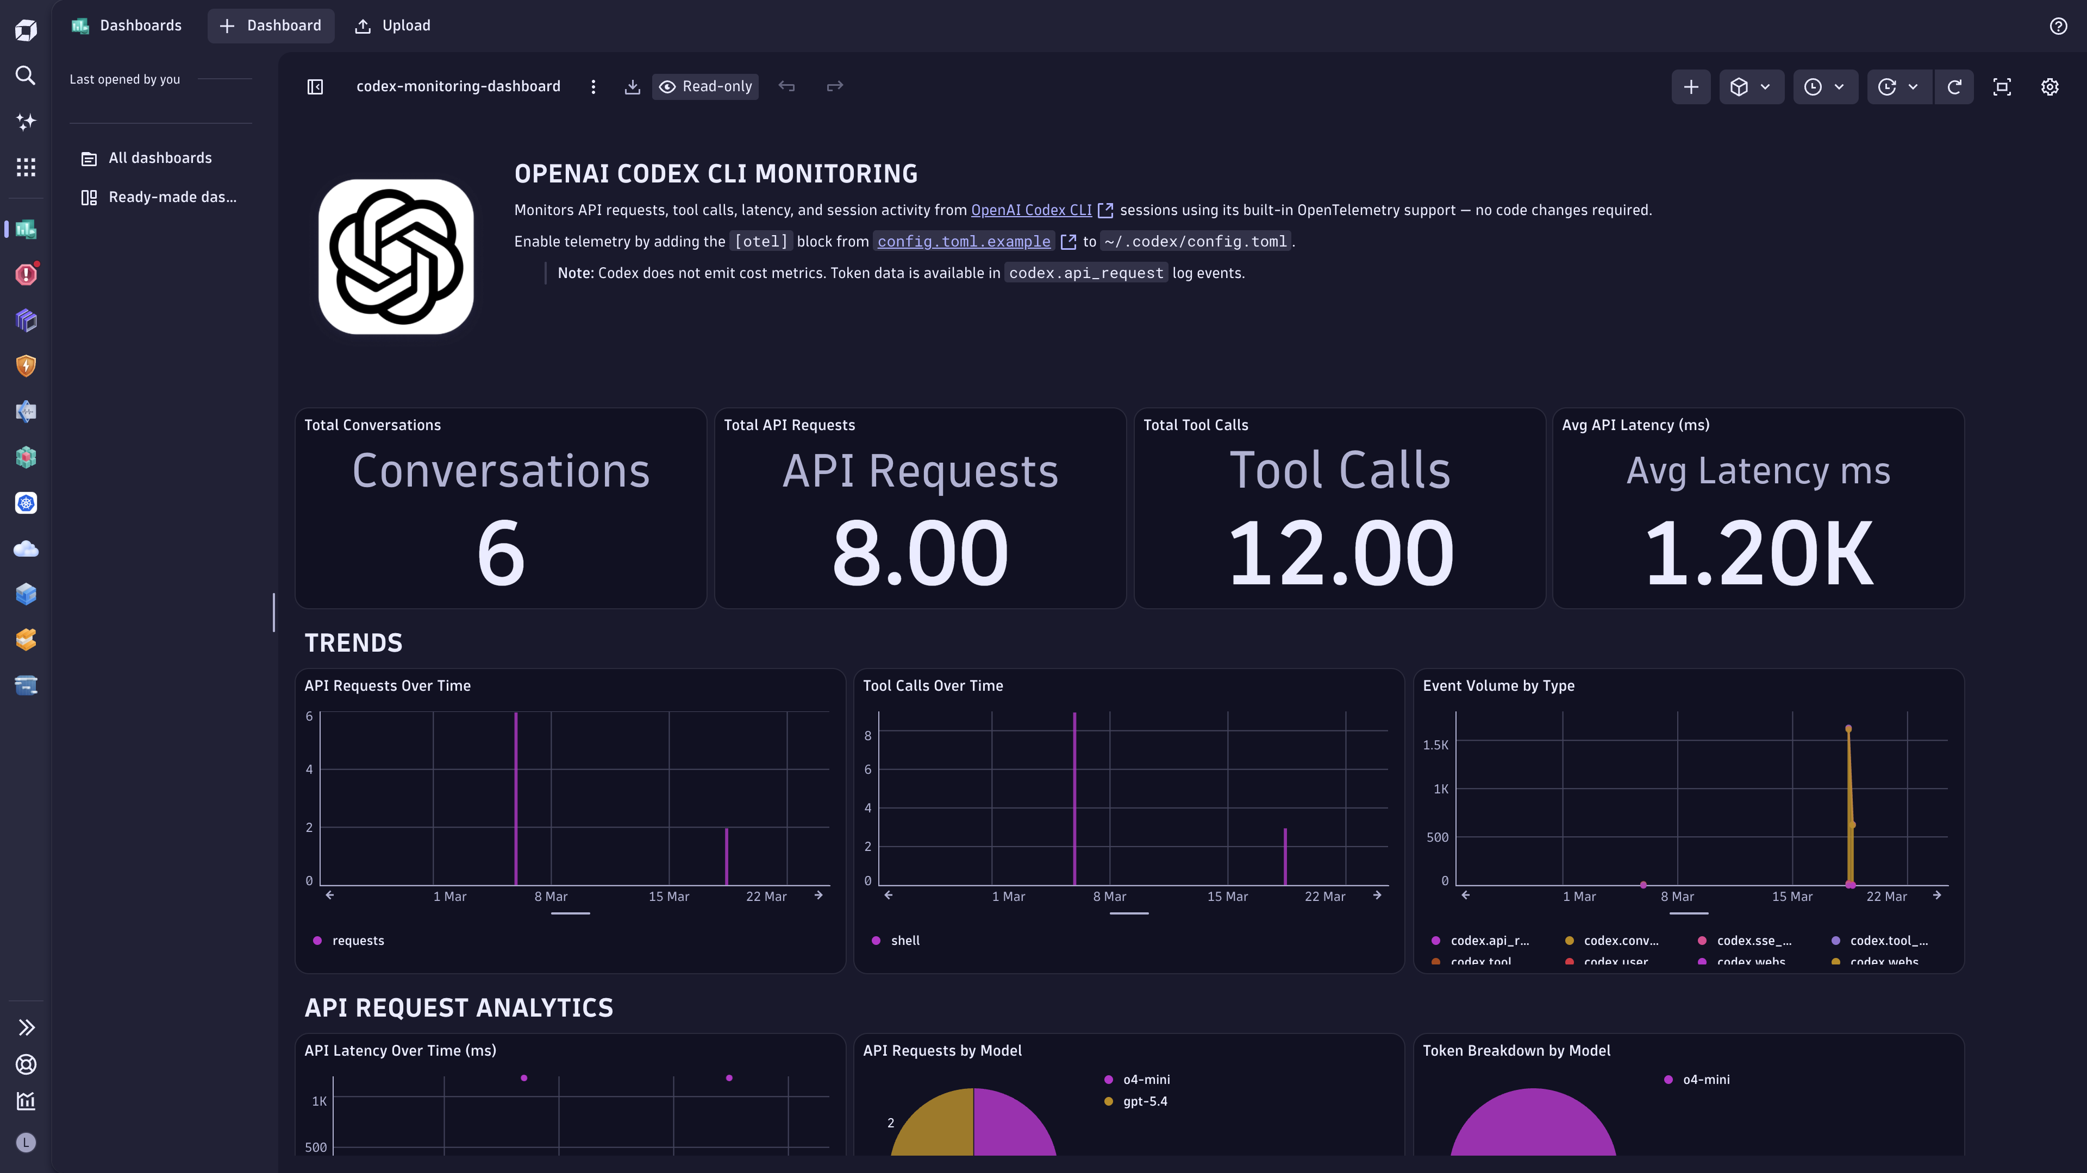Open the green cube cluster app icon

tap(26, 457)
